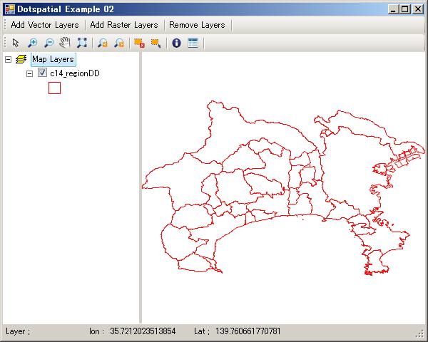Collapse the c14_regionDD layer node
The width and height of the screenshot is (428, 342).
[x=29, y=73]
